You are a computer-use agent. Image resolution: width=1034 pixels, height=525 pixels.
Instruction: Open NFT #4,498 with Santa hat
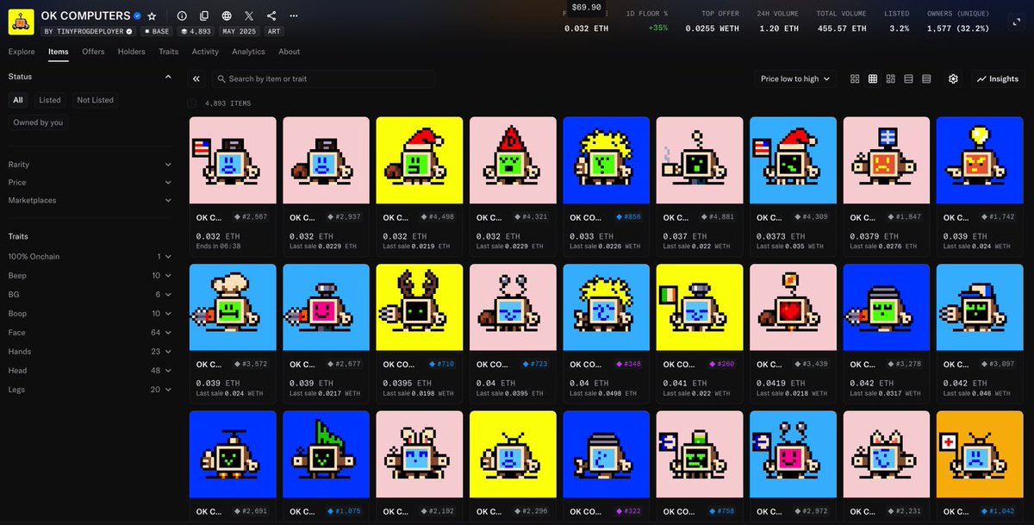point(420,160)
